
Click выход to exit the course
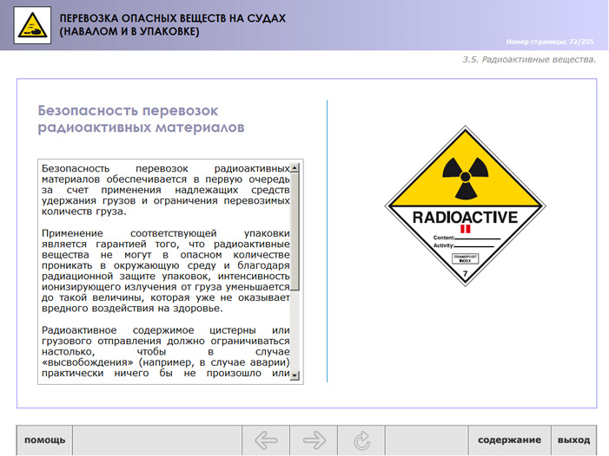(573, 440)
